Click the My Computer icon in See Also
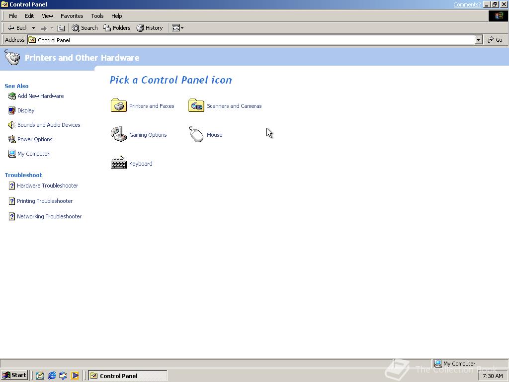The width and height of the screenshot is (509, 382). 12,154
